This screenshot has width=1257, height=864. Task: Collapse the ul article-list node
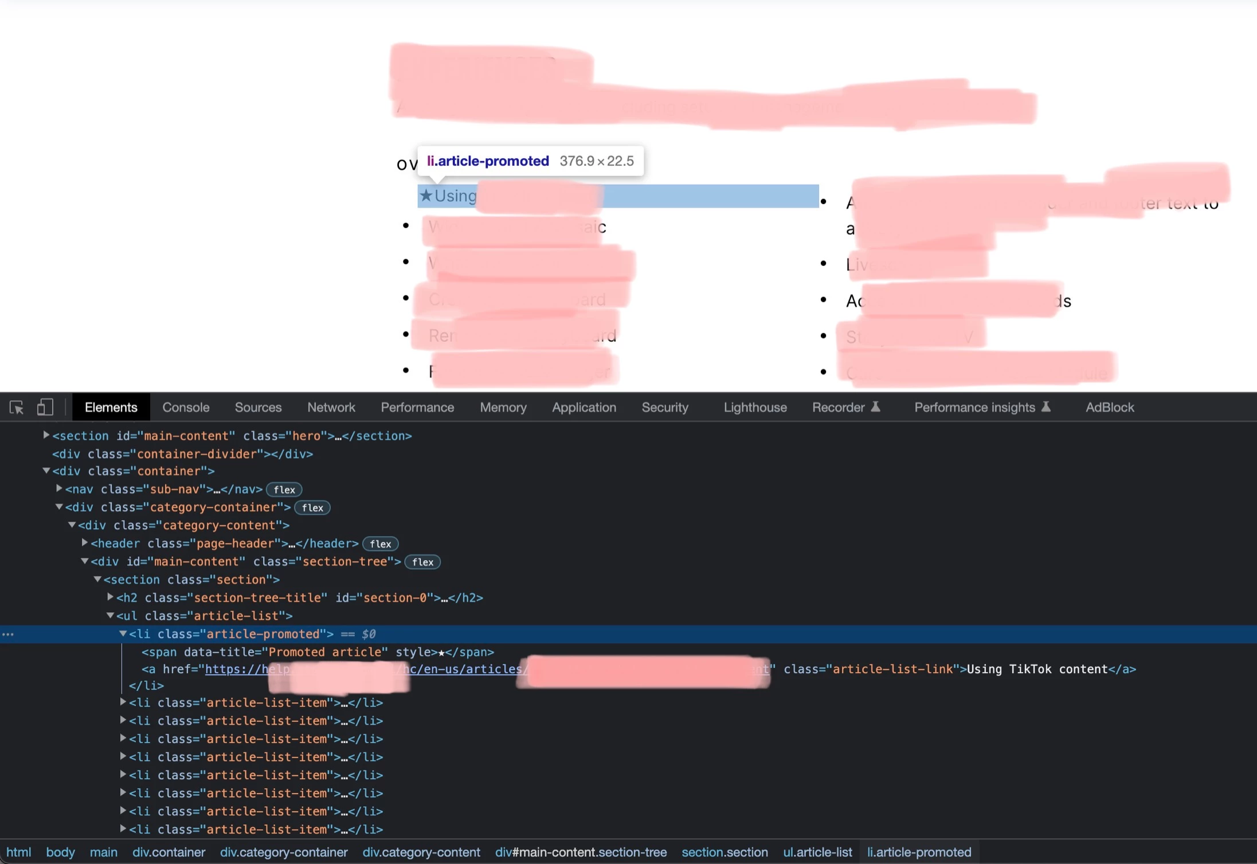[x=110, y=616]
